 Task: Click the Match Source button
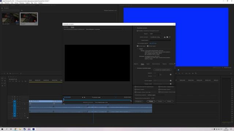(162, 70)
